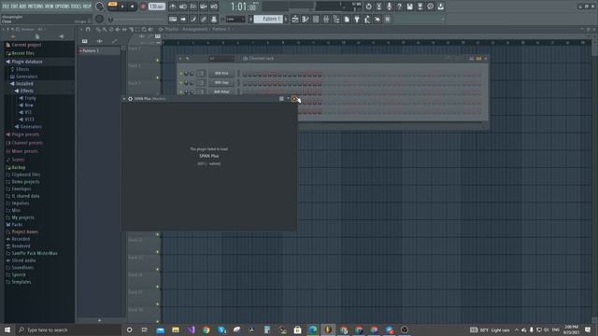
Task: Open the ADD menu
Action: point(22,7)
